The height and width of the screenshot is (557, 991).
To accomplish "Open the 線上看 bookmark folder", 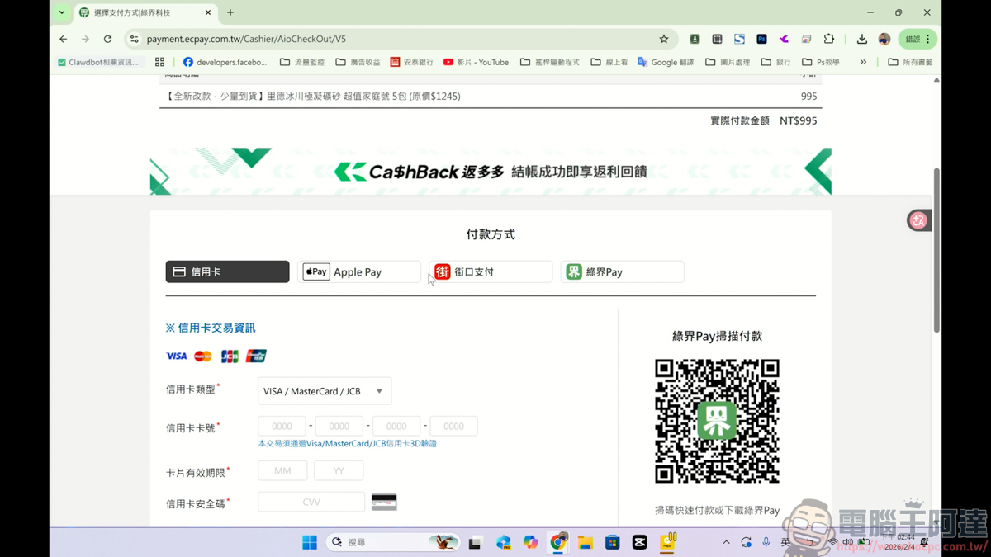I will click(x=609, y=62).
